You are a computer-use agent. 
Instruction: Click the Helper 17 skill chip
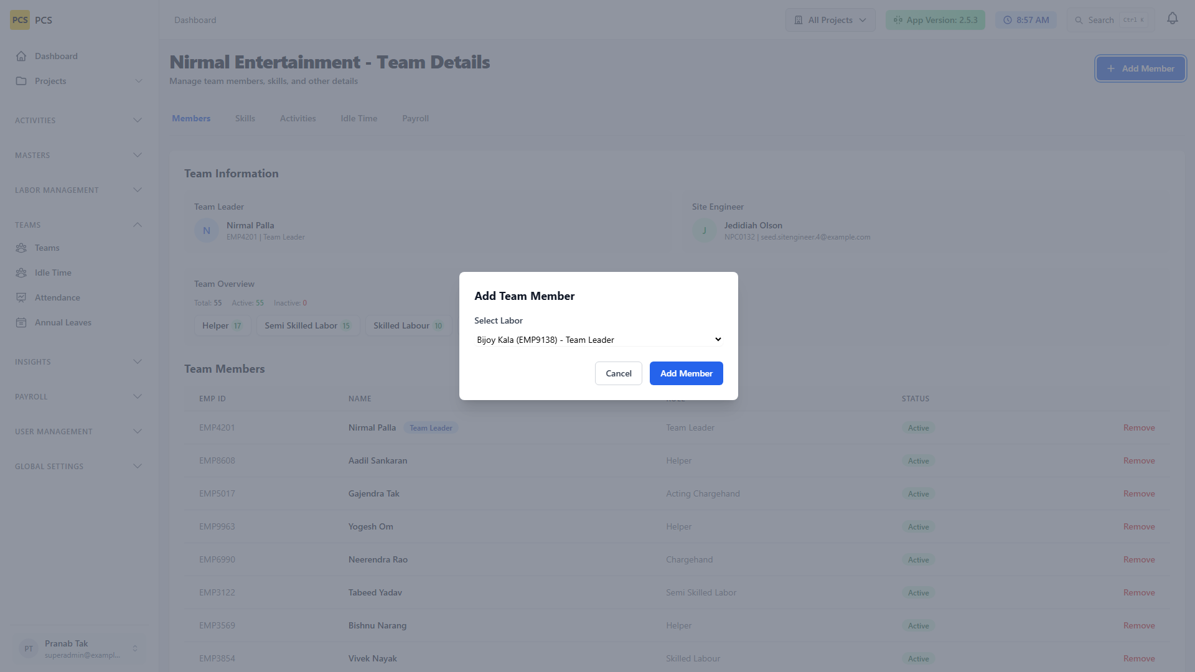(x=223, y=325)
